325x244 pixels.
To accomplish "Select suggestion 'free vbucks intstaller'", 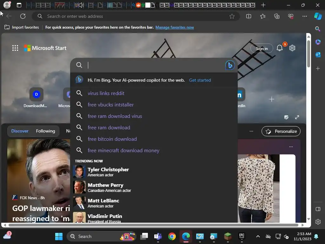I will point(154,105).
